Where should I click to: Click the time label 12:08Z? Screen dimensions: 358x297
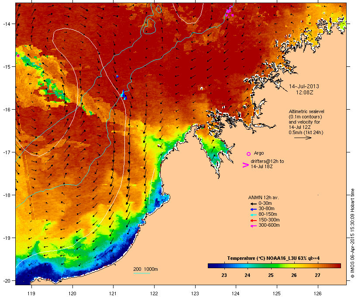pyautogui.click(x=305, y=93)
